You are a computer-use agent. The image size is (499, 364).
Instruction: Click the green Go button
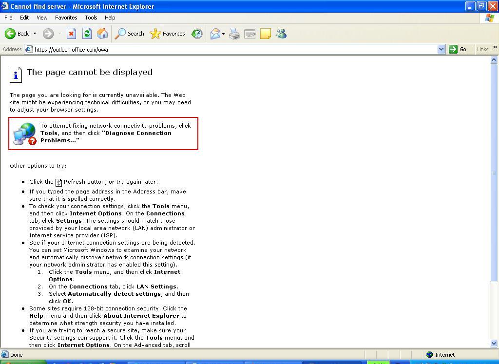pyautogui.click(x=458, y=49)
